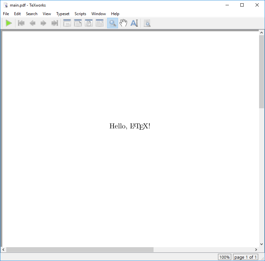Open the Find in PDF icon
Viewport: 265px width, 261px height.
(x=147, y=23)
